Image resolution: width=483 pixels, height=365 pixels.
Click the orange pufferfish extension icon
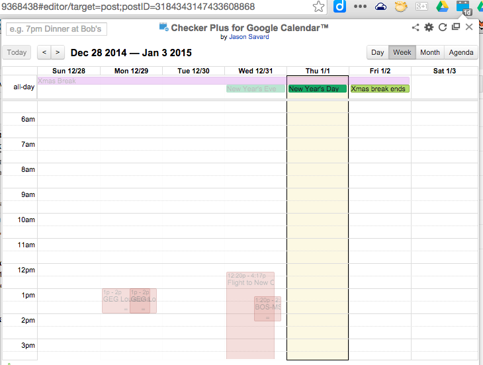pyautogui.click(x=401, y=7)
